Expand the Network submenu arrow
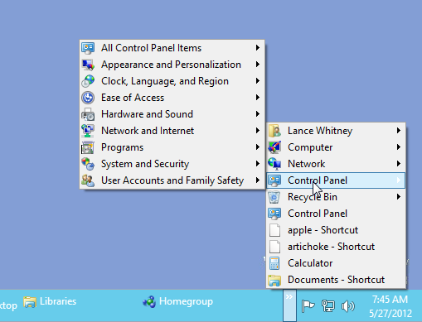 click(x=399, y=164)
